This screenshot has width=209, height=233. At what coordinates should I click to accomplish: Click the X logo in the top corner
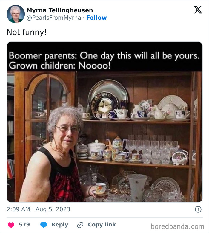click(198, 10)
